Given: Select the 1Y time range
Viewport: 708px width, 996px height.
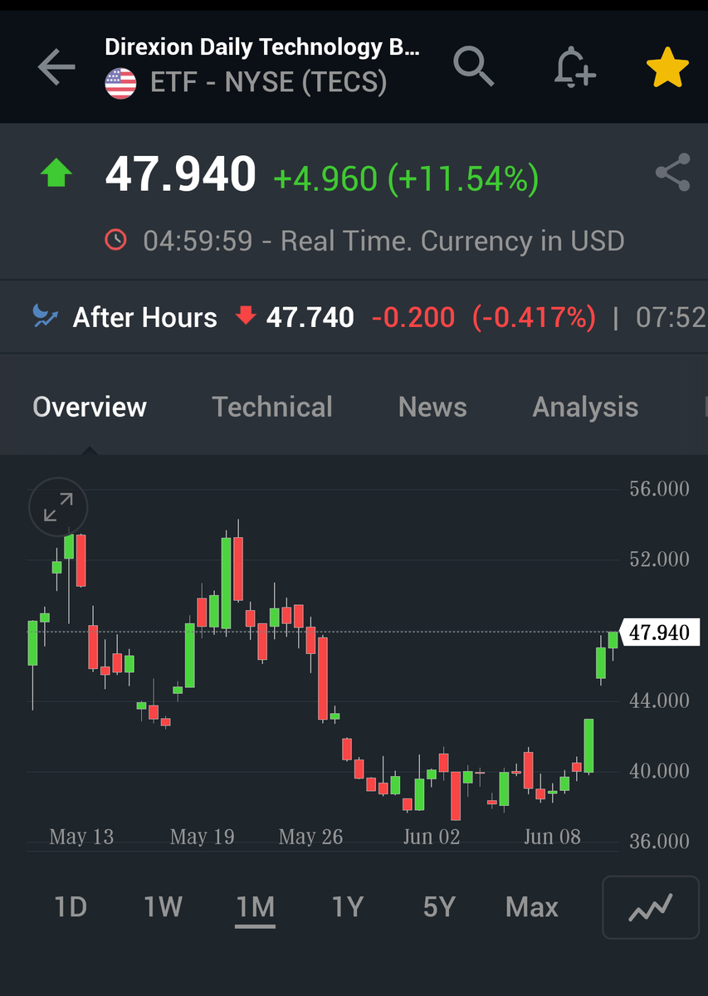Looking at the screenshot, I should click(348, 907).
